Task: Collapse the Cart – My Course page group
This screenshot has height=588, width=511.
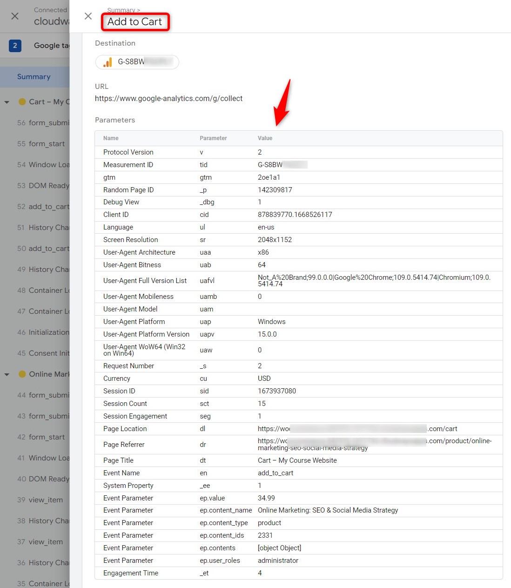Action: tap(7, 102)
